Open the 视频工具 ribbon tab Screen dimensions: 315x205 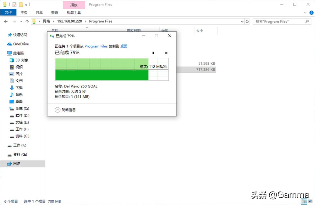(74, 12)
